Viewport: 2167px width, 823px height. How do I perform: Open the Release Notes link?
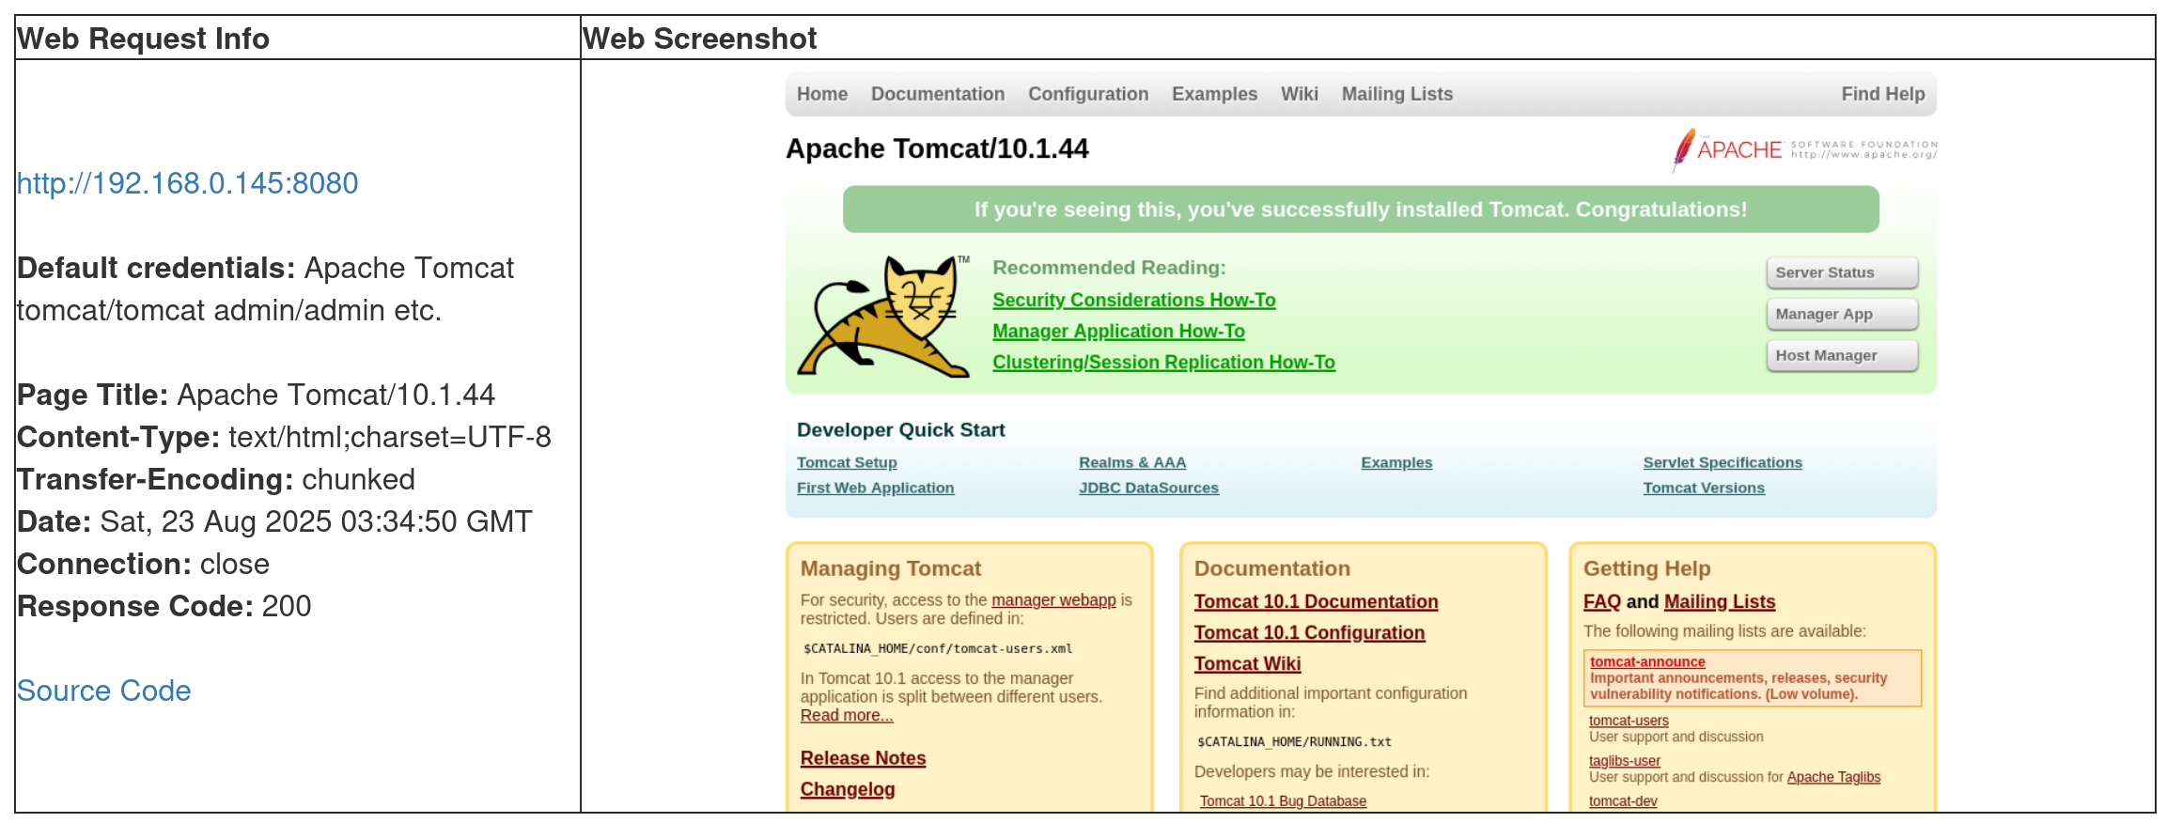(x=863, y=758)
